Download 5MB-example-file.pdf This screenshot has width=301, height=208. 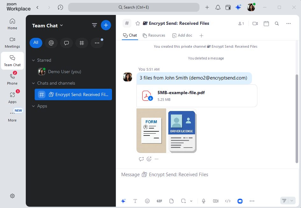(x=150, y=98)
